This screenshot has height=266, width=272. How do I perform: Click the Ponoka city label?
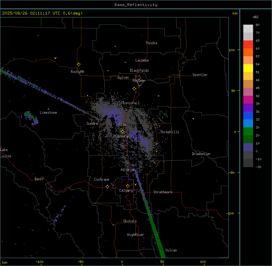pyautogui.click(x=151, y=43)
